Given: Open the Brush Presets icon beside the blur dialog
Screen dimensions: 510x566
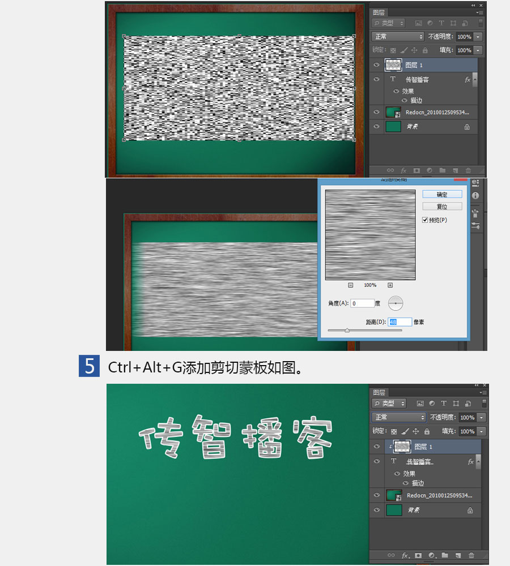Looking at the screenshot, I should click(475, 213).
